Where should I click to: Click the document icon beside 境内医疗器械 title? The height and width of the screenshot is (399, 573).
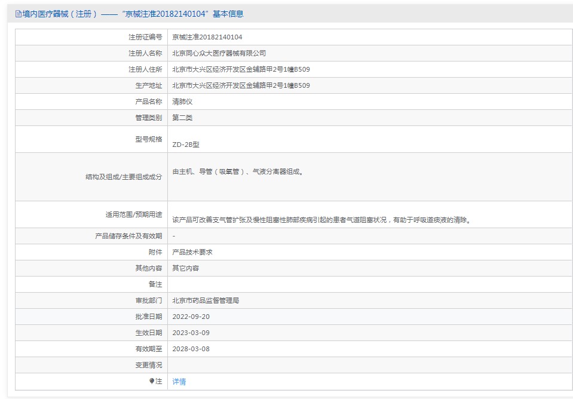pyautogui.click(x=19, y=14)
